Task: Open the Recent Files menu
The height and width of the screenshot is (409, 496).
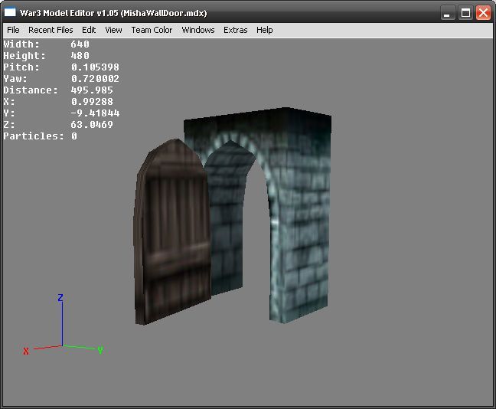Action: [x=51, y=30]
